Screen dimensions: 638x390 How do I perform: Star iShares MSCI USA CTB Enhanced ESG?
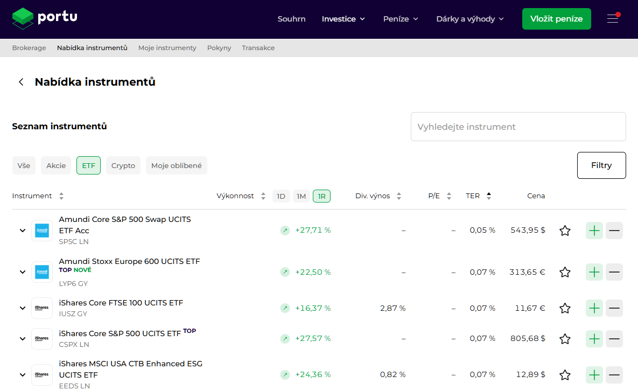pyautogui.click(x=565, y=374)
